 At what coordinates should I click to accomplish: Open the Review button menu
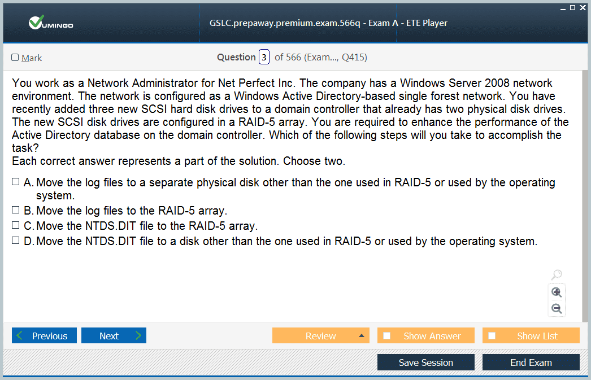pyautogui.click(x=321, y=335)
